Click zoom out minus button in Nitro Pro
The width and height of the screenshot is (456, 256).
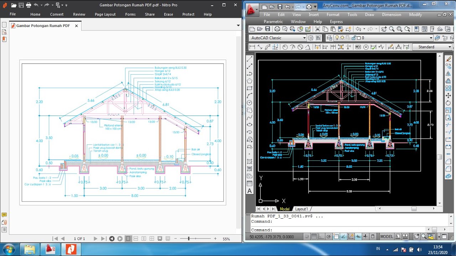click(176, 239)
